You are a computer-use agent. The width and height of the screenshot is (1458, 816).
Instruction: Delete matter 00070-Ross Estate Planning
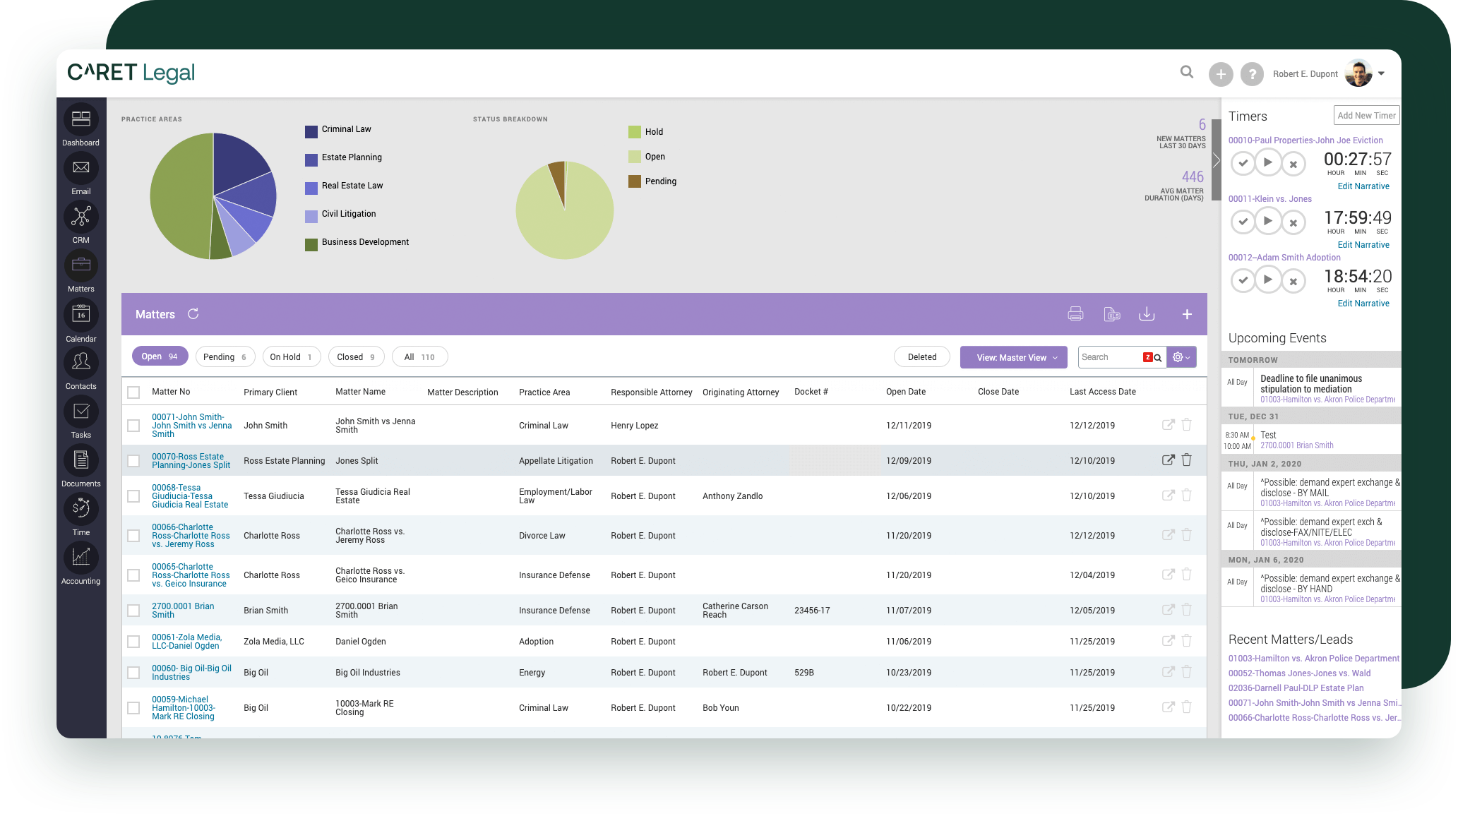click(x=1187, y=460)
